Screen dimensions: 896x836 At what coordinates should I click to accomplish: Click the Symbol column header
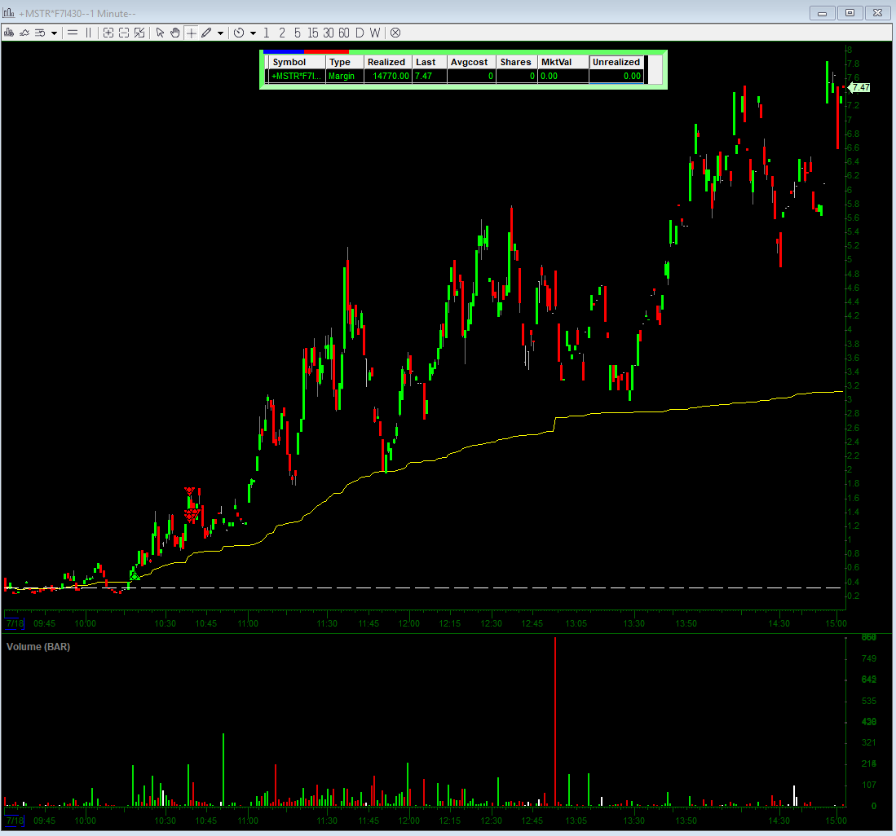click(297, 62)
